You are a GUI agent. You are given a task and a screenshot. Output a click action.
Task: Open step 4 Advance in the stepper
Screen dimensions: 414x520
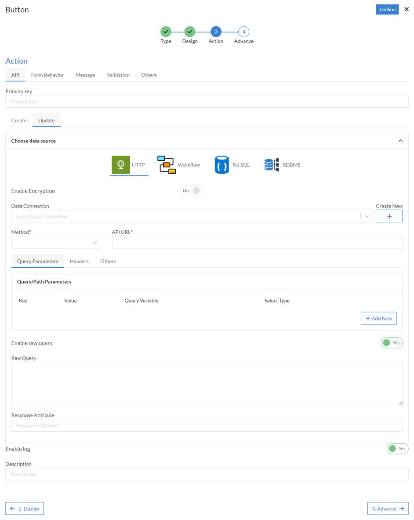[243, 31]
